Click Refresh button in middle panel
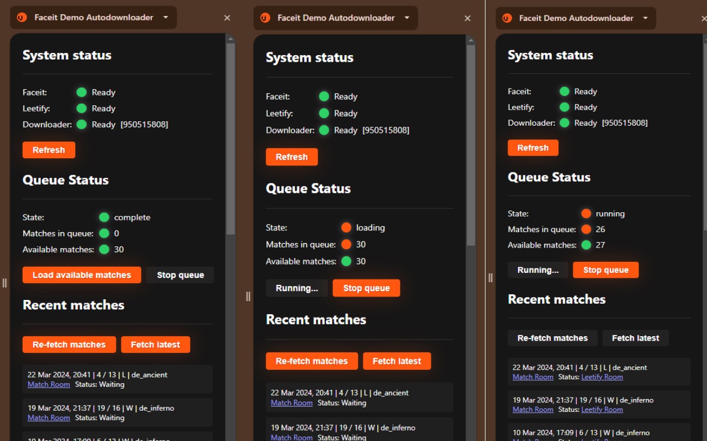The width and height of the screenshot is (707, 441). [x=292, y=157]
